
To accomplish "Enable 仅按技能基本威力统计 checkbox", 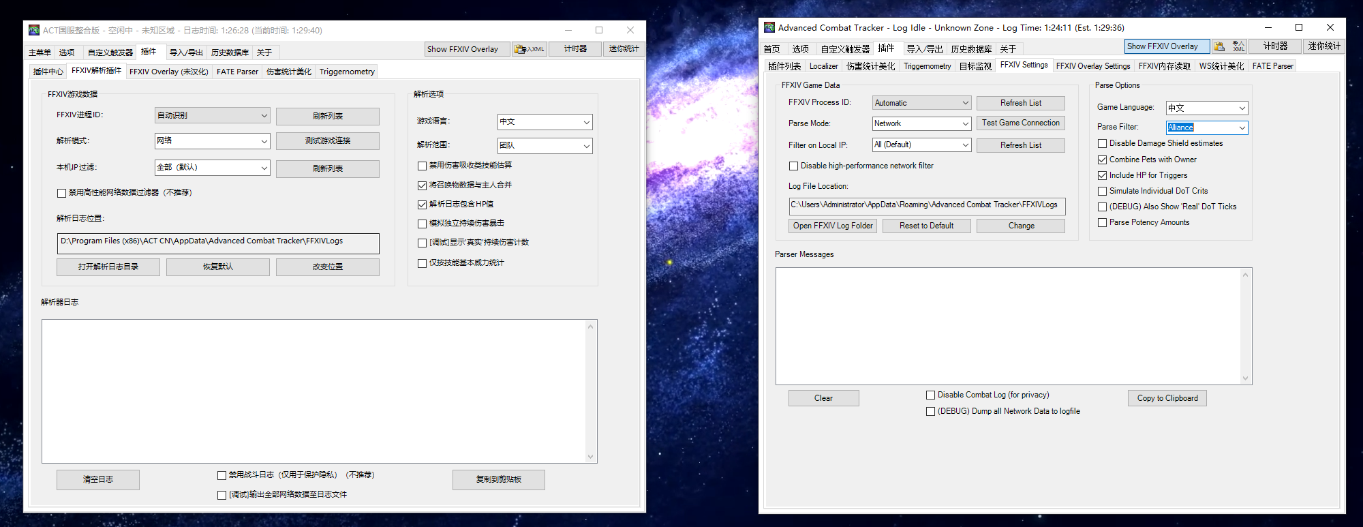I will pos(422,263).
